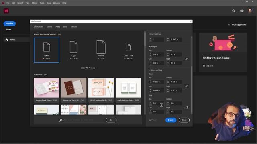Screen dimensions: 257x144
Task: Toggle the bleed chain link icon
Action: pos(186,86)
